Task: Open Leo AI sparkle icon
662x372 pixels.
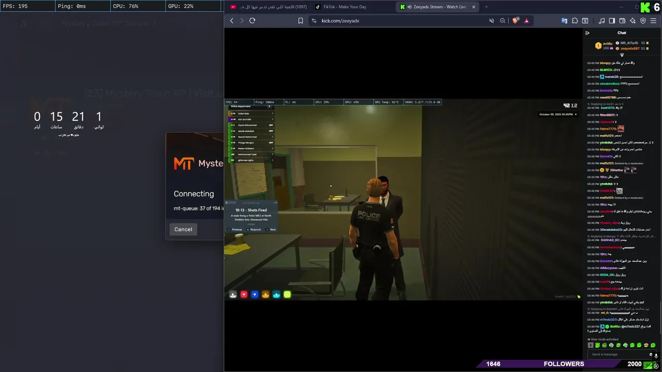Action: [x=633, y=21]
